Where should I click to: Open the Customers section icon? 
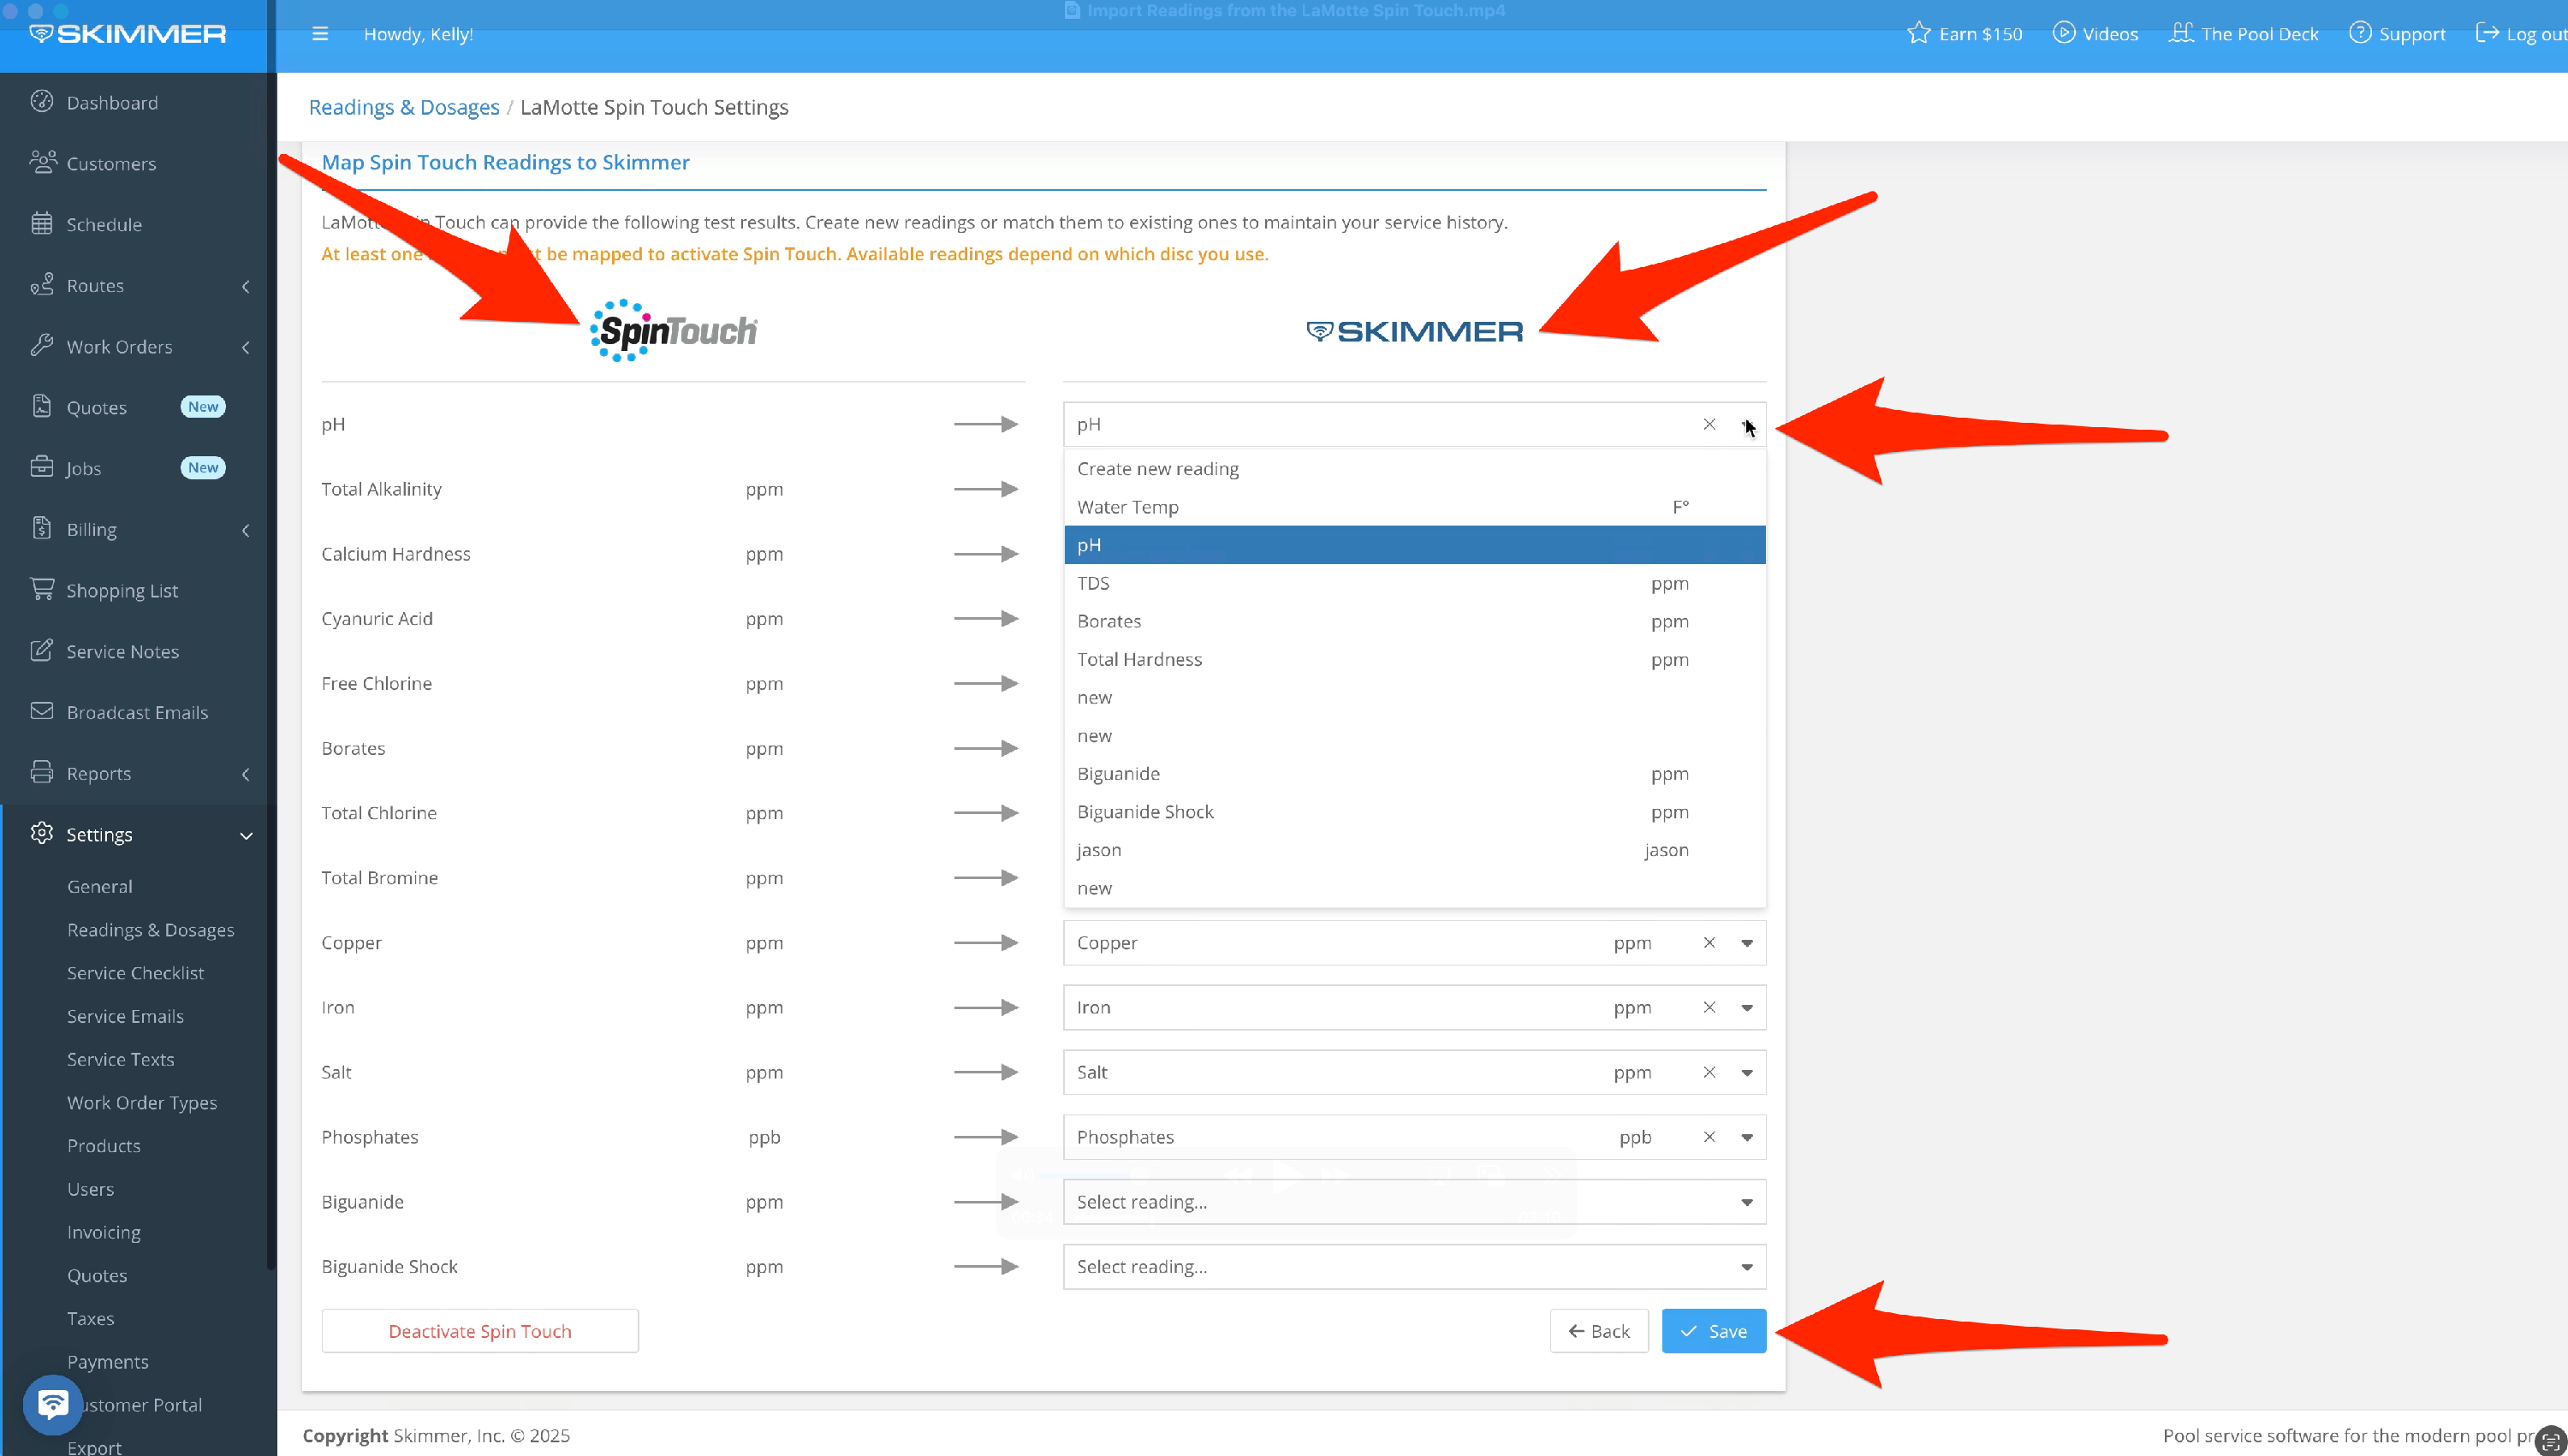(x=42, y=162)
